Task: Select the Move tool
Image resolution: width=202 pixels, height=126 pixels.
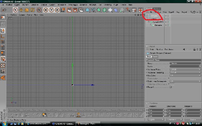Action: [21, 10]
